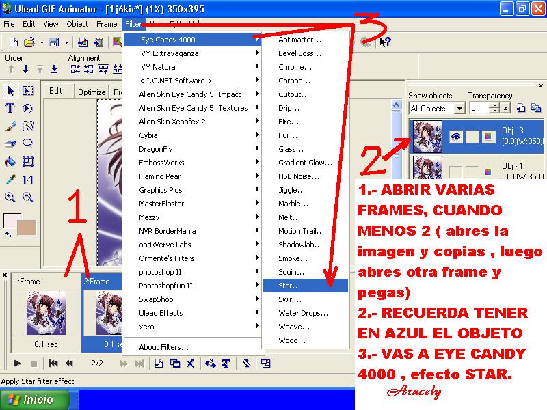547x410 pixels.
Task: Select the Obj - 3 thumbnail in Object Manager
Action: click(x=427, y=136)
